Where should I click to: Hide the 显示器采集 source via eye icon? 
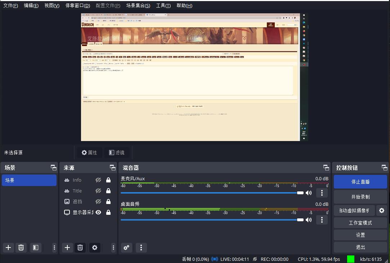click(x=98, y=212)
